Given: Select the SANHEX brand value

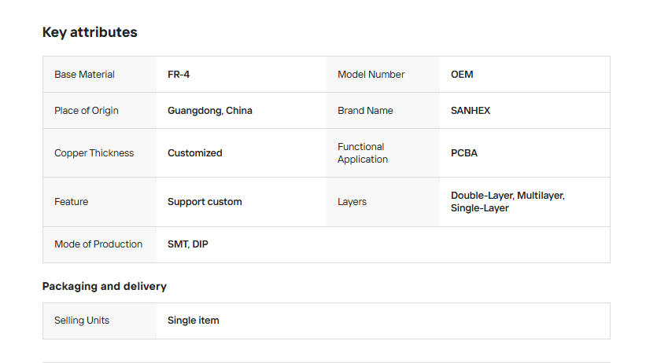Looking at the screenshot, I should tap(471, 111).
